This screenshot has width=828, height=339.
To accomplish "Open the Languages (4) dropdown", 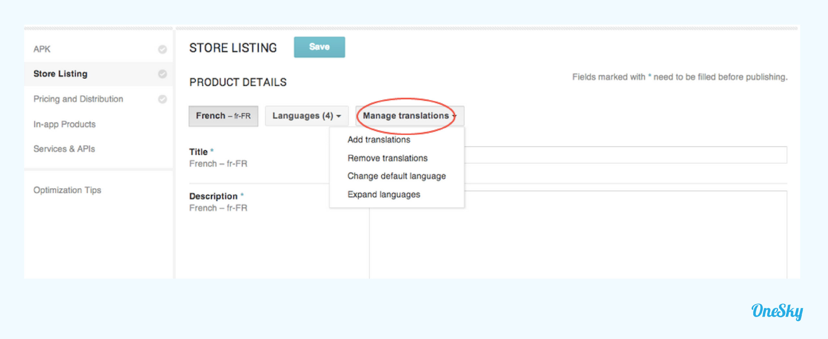I will [307, 116].
